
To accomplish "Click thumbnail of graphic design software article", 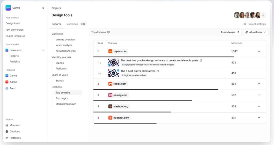I will pyautogui.click(x=113, y=62).
